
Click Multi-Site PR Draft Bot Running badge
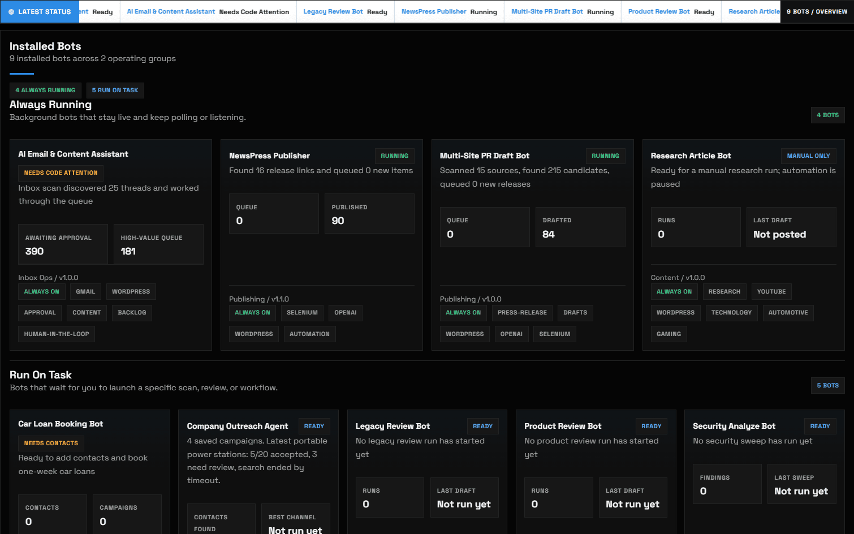pyautogui.click(x=605, y=156)
